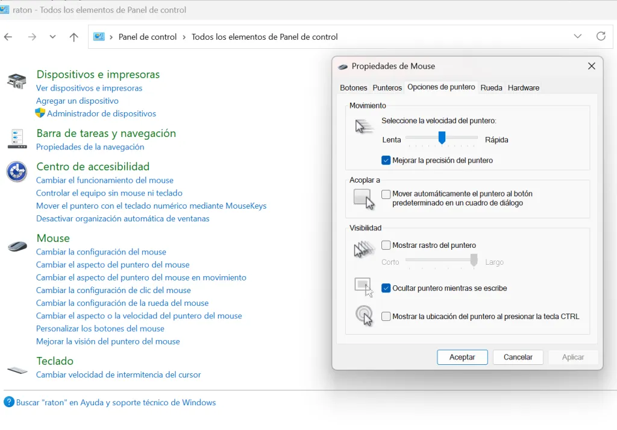Screen dimensions: 617x430
Task: Switch to the Botones tab
Action: [353, 88]
